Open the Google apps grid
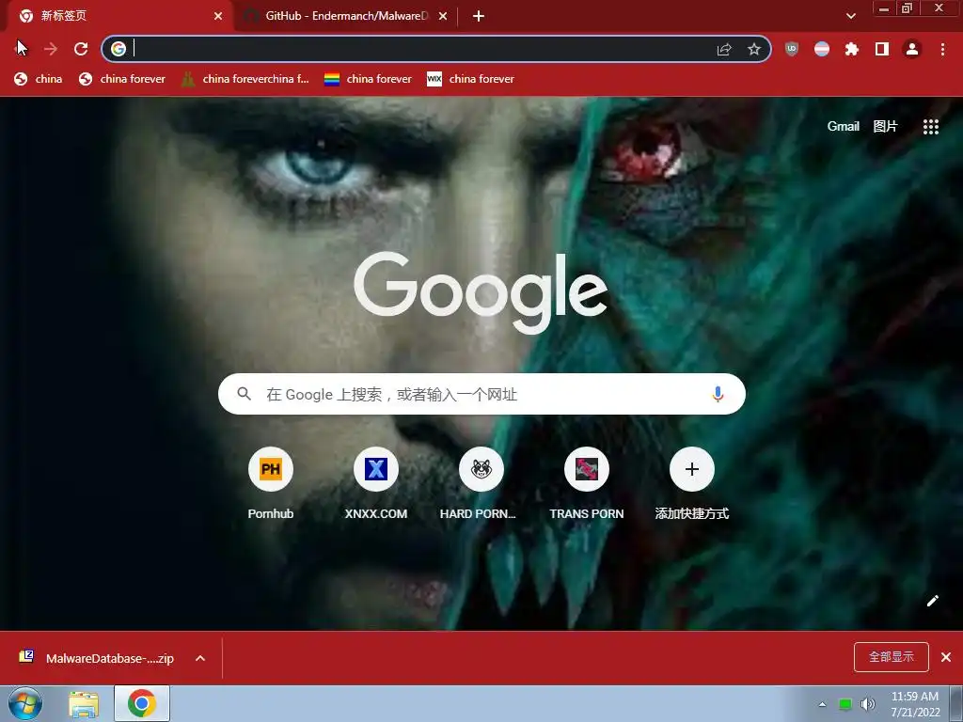This screenshot has width=963, height=722. 930,127
